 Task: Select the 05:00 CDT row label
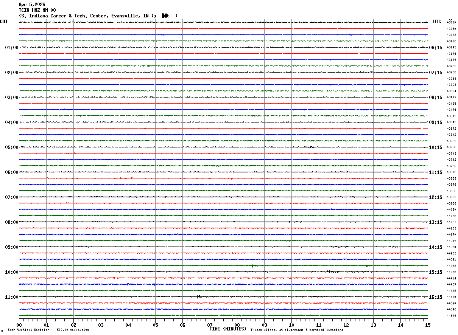point(11,147)
